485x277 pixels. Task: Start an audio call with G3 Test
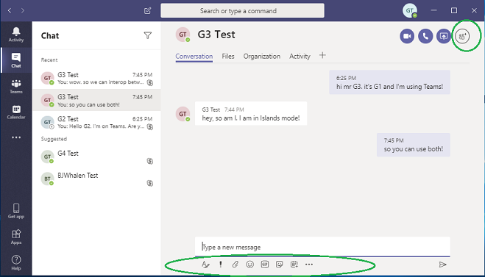coord(425,36)
